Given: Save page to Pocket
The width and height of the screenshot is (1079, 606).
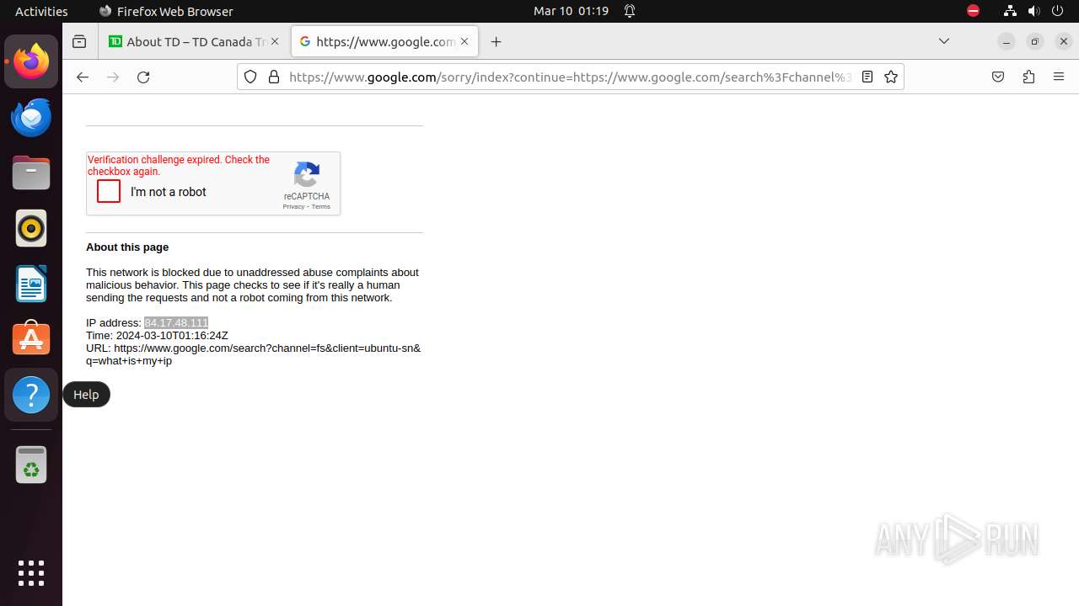Looking at the screenshot, I should click(998, 77).
